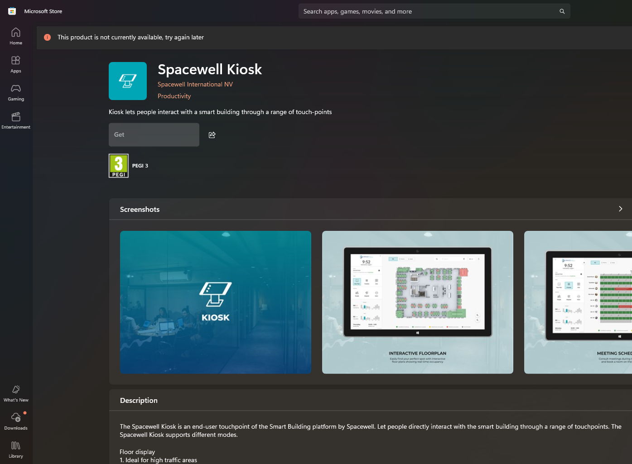This screenshot has height=464, width=632.
Task: Open the Home section in the sidebar
Action: pos(16,36)
